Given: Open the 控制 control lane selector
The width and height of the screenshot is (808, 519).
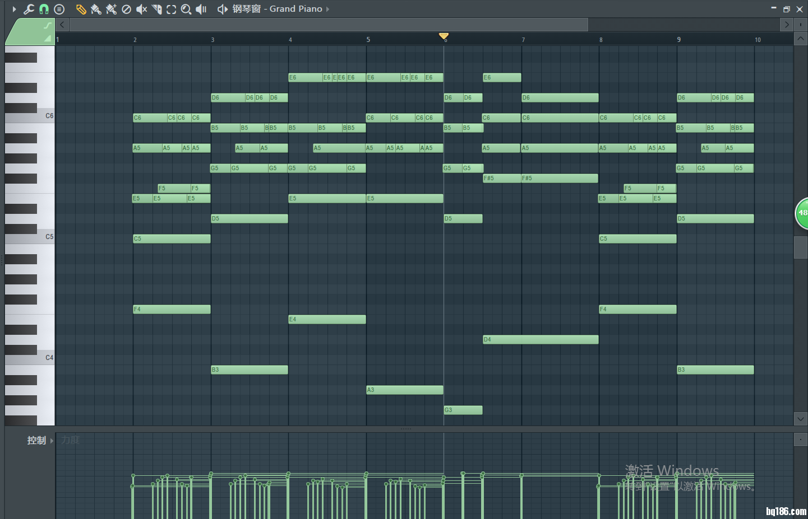Looking at the screenshot, I should click(x=40, y=441).
